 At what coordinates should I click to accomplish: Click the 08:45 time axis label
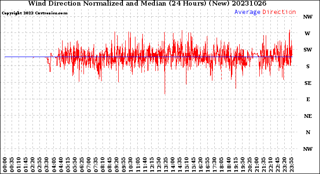[x=110, y=165]
